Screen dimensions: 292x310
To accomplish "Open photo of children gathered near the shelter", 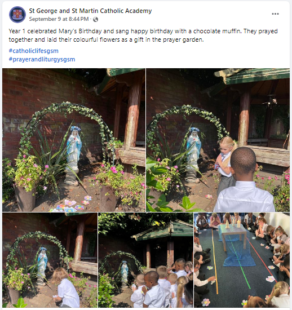I will [145, 260].
